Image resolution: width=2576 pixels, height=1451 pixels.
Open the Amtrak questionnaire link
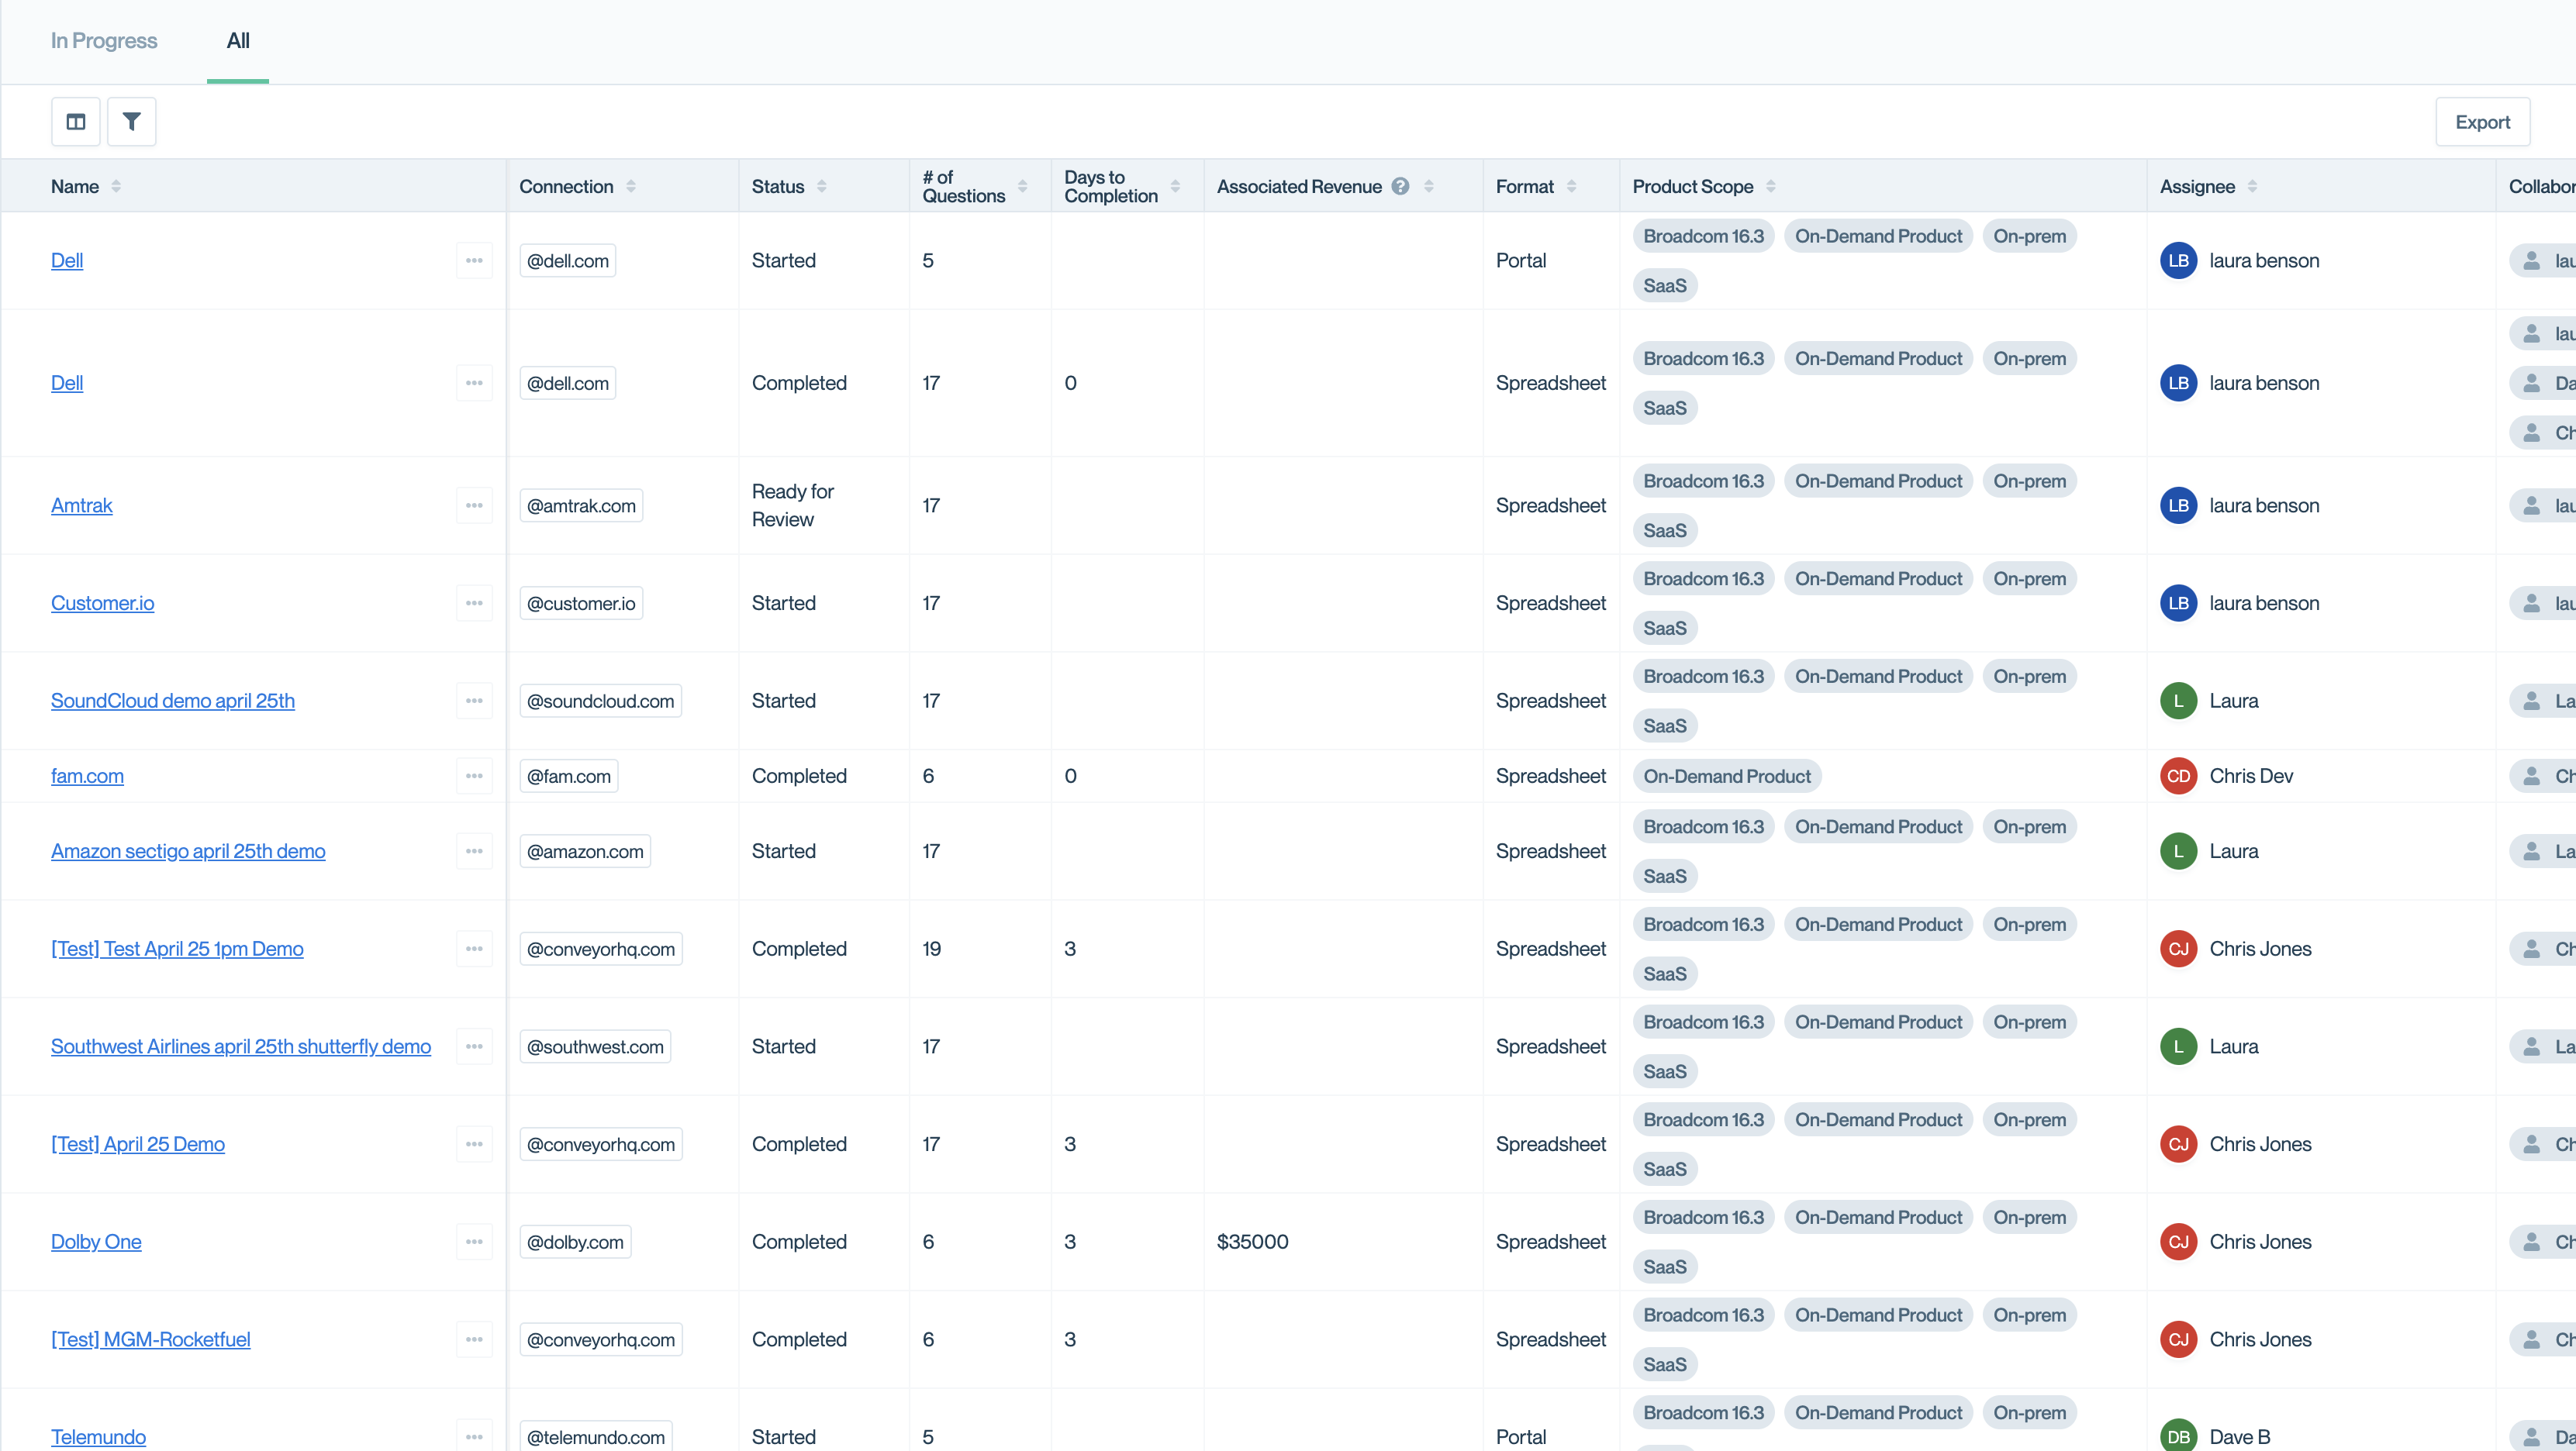coord(82,505)
